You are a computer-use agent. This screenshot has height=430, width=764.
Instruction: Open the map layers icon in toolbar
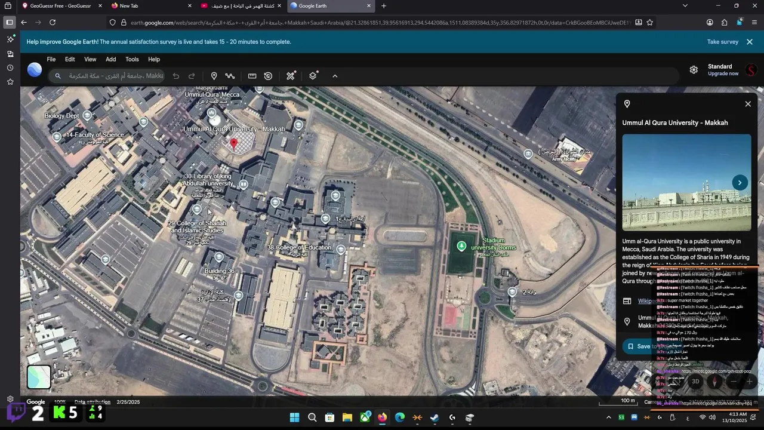pos(313,76)
